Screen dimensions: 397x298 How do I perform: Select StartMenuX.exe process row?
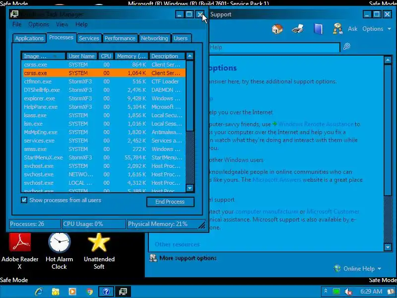104,157
